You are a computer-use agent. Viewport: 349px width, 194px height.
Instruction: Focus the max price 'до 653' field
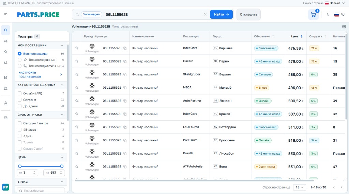[x=54, y=173]
